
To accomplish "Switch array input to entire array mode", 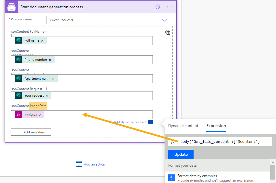I will [168, 32].
